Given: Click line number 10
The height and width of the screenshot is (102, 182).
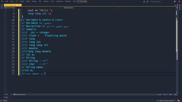Looking at the screenshot, I should pos(13,20).
